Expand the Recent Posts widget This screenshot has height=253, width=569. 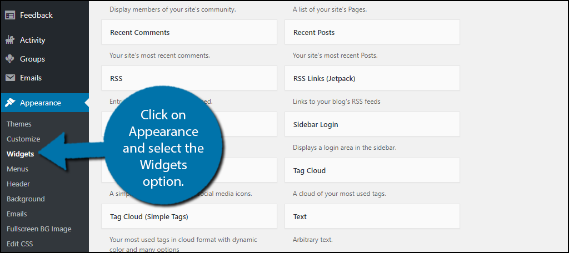[x=372, y=32]
